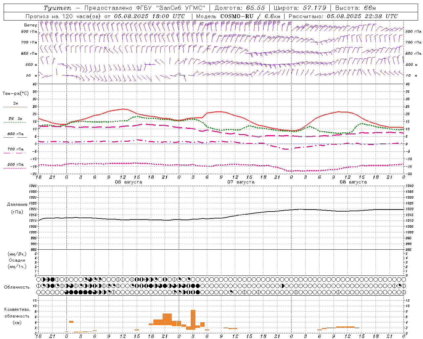Click the "(гПа)" unit under Давление
The height and width of the screenshot is (339, 423).
[x=17, y=212]
